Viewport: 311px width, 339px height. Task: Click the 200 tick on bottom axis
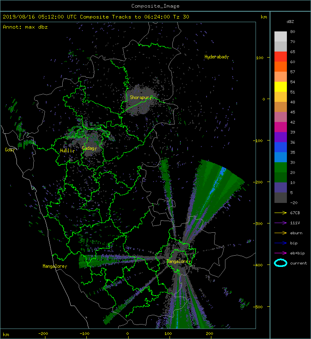coord(209,334)
